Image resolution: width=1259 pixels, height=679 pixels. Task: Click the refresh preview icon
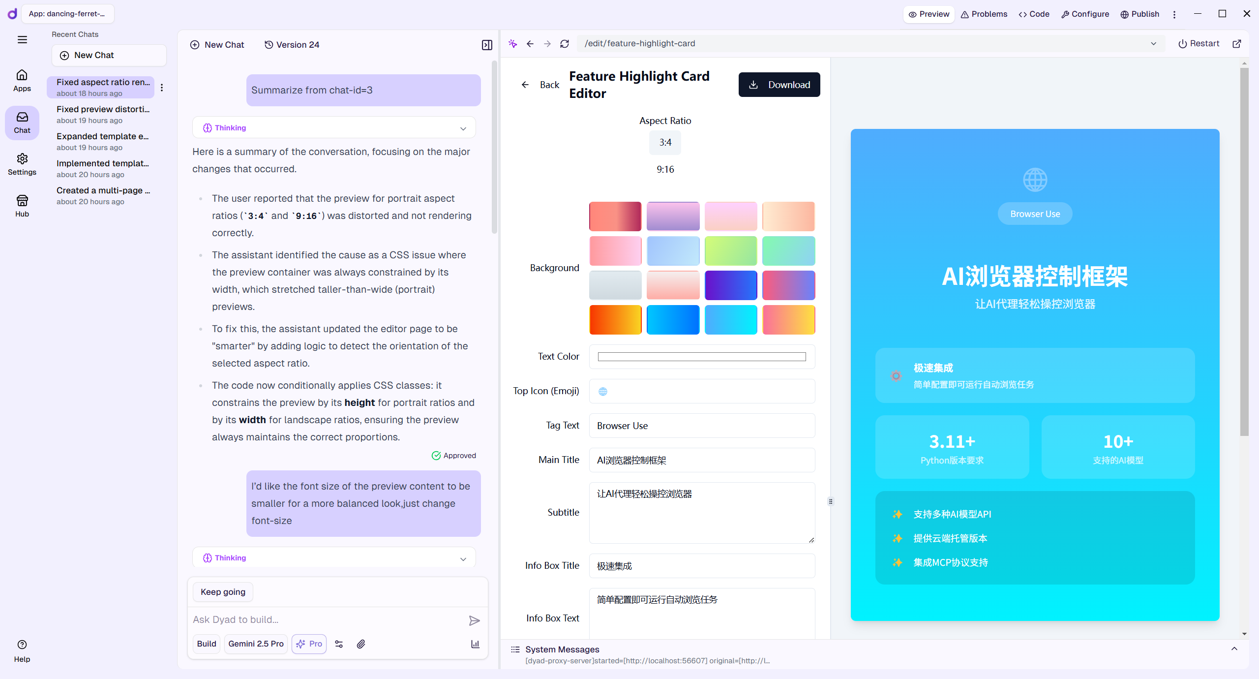coord(565,44)
